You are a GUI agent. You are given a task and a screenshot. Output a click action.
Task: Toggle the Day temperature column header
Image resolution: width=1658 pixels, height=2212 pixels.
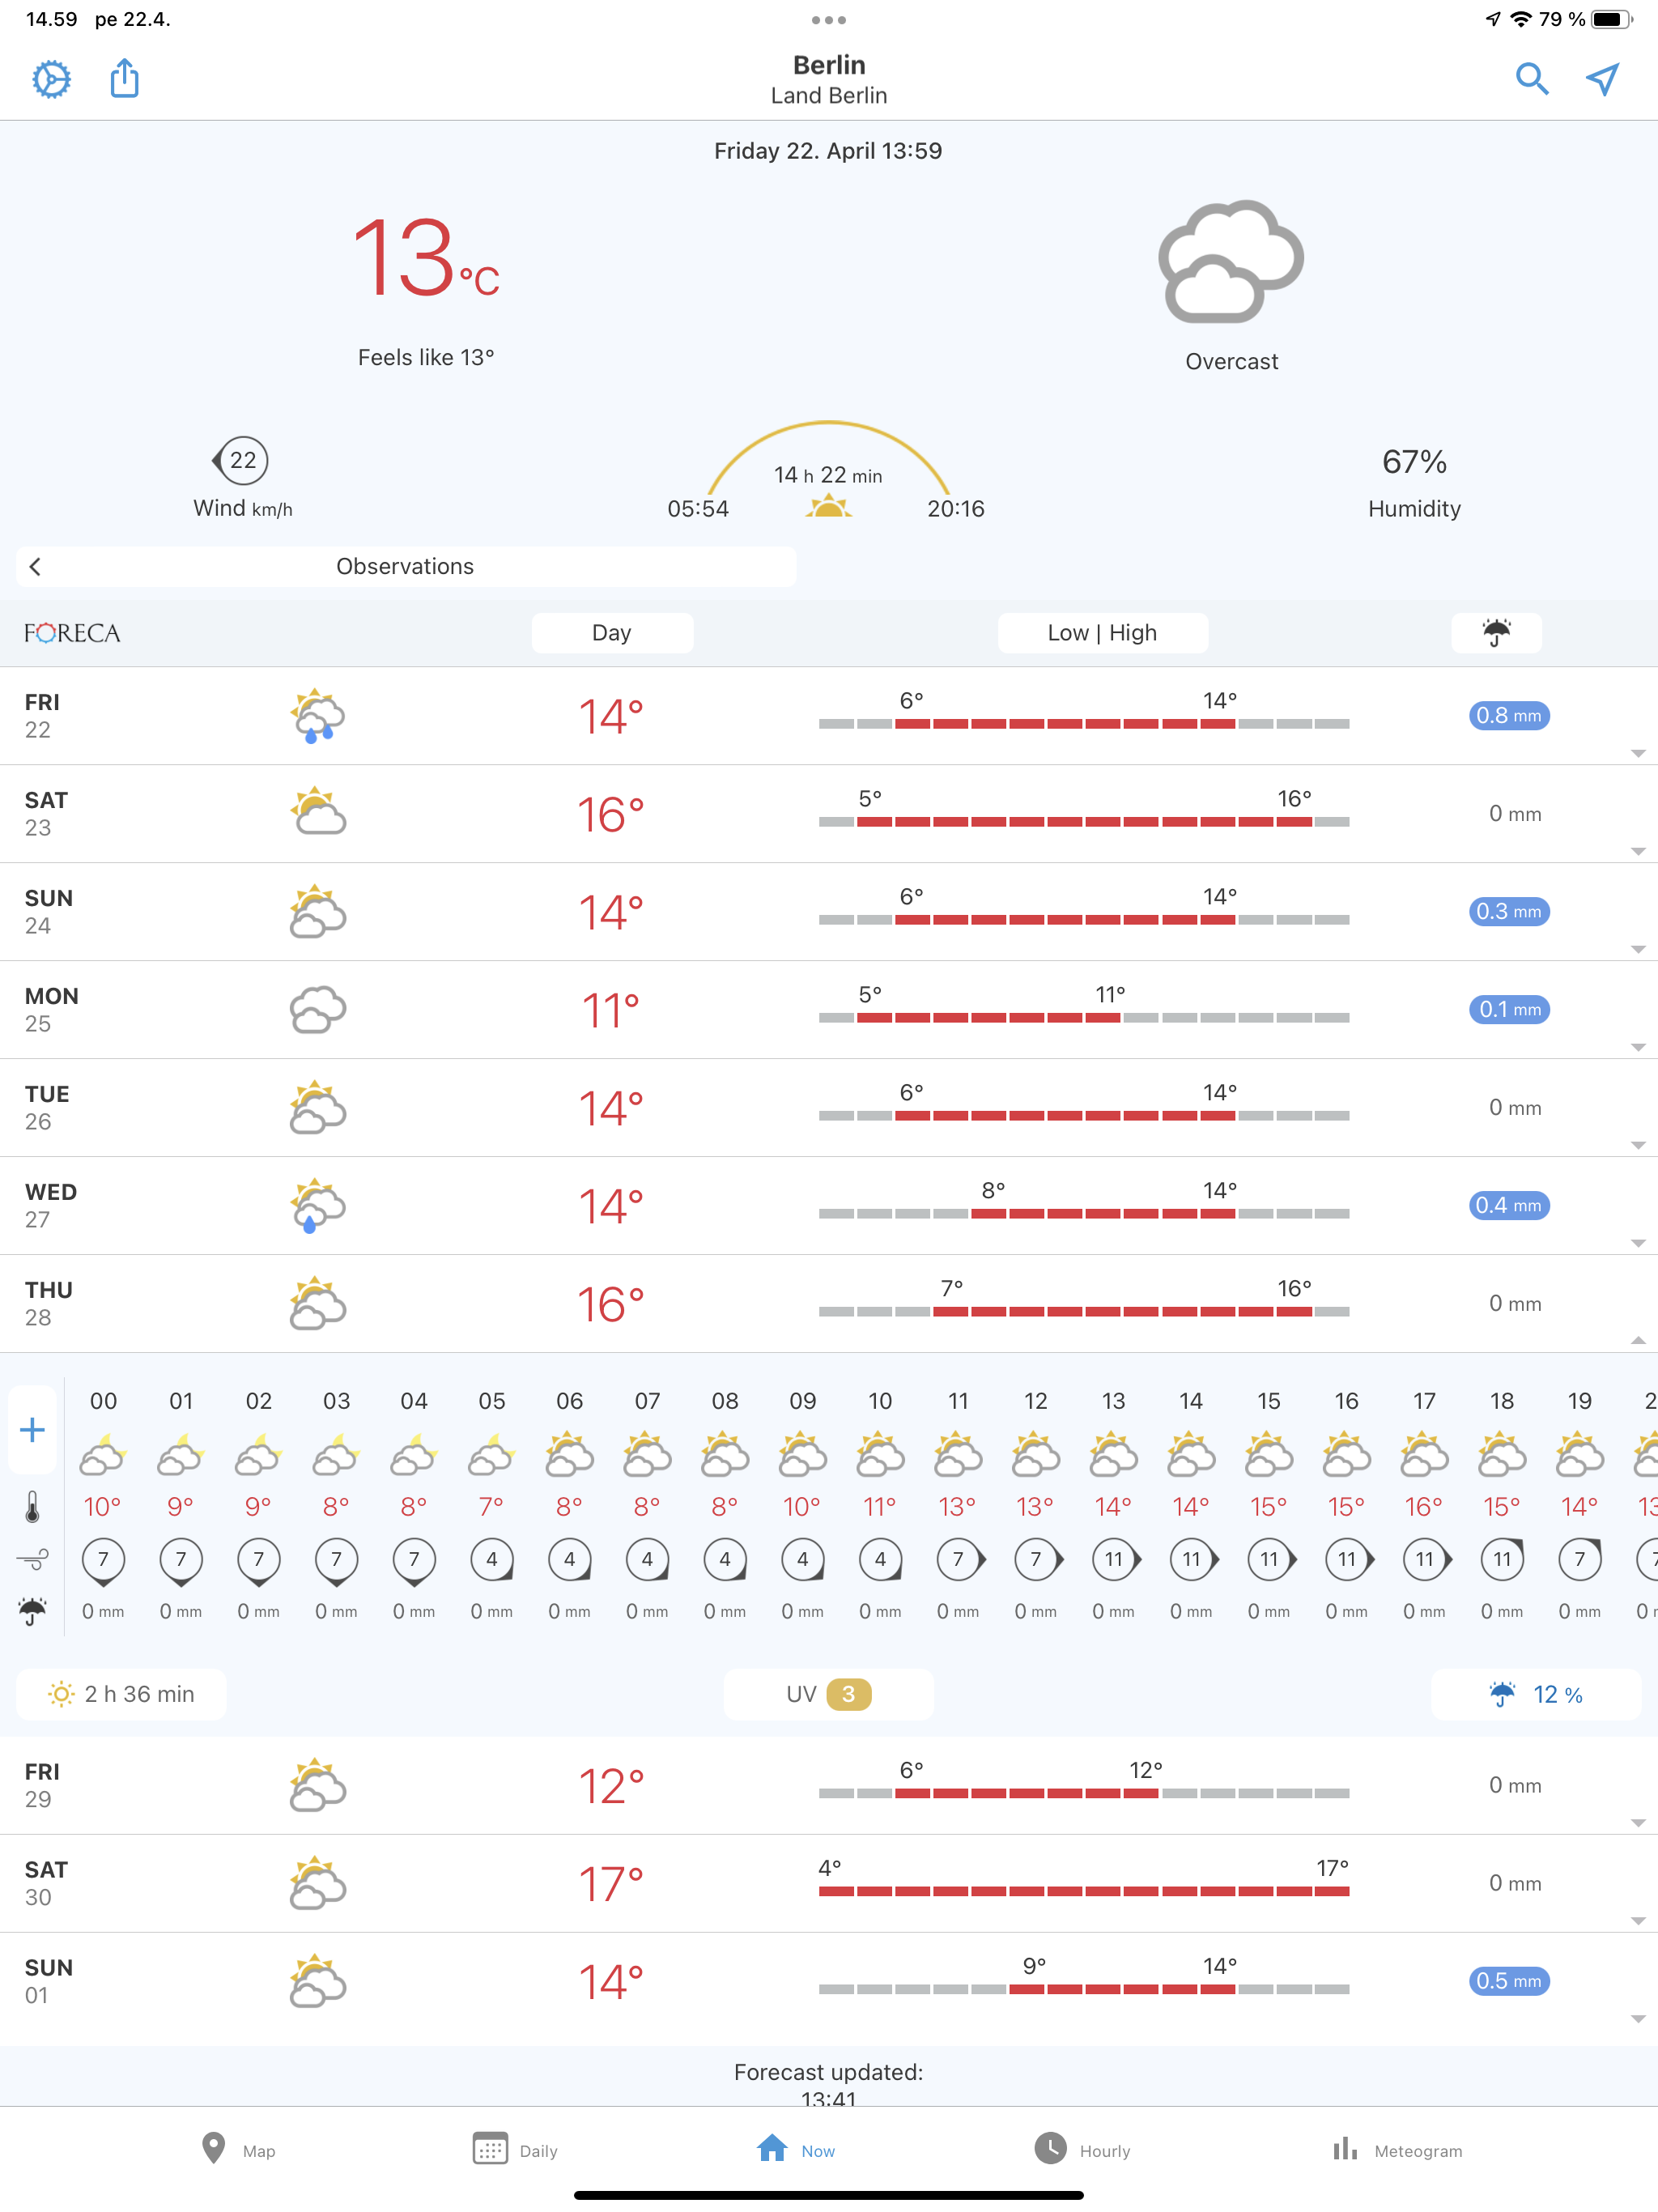tap(611, 632)
